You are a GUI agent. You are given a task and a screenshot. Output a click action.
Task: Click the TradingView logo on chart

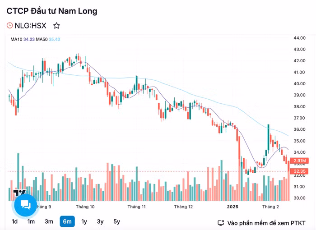(x=18, y=193)
